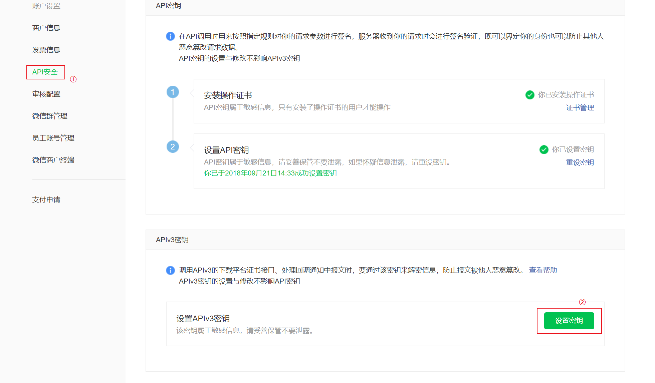
Task: Click 重设密钥 to reset the API key
Action: (580, 162)
